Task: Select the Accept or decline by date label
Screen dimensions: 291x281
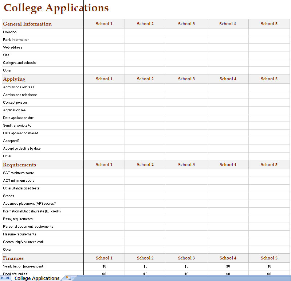Action: [x=22, y=149]
